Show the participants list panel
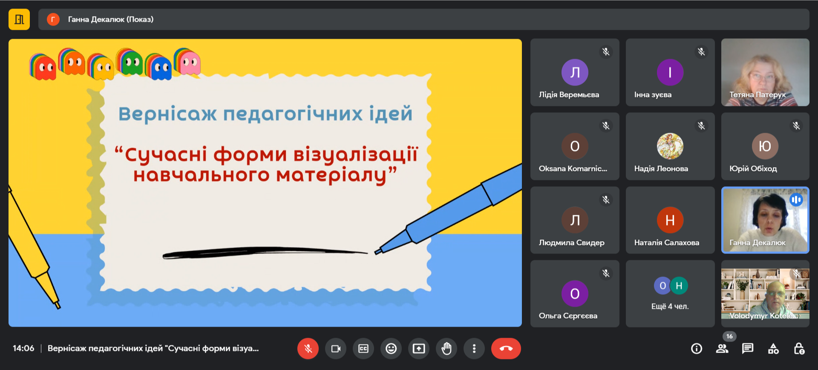 (x=722, y=349)
